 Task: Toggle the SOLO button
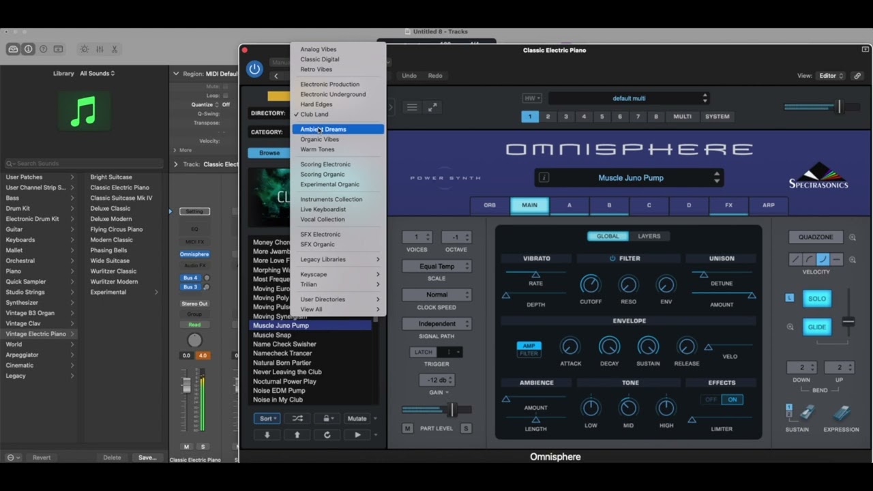tap(817, 299)
